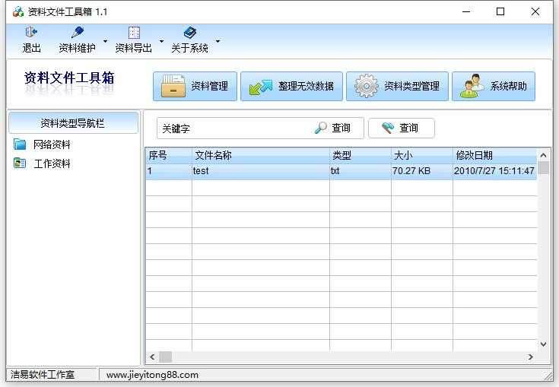The image size is (559, 387).
Task: Select 工作资料 in the navigation tree
Action: tap(52, 163)
